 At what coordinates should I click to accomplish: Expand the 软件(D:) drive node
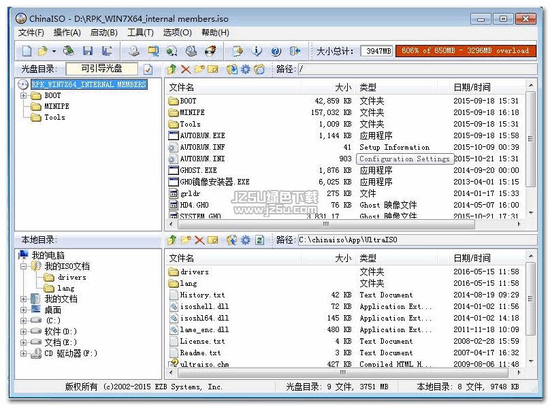pyautogui.click(x=23, y=331)
